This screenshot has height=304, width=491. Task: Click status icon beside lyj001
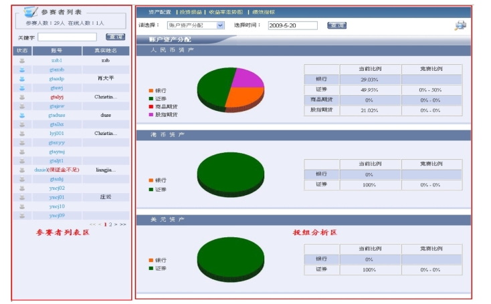point(22,133)
